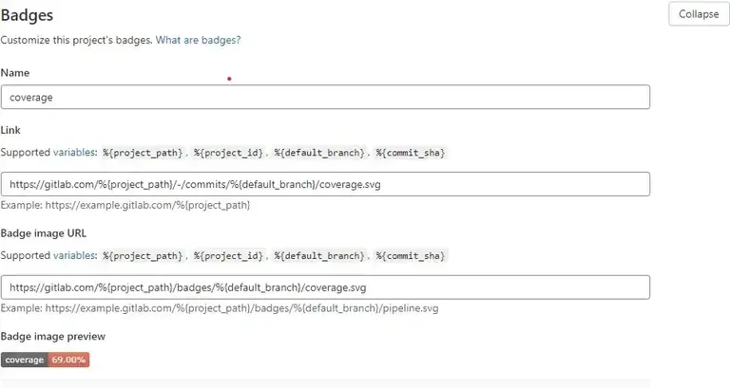
Task: Click the "Badge image URL" field label
Action: pos(44,232)
